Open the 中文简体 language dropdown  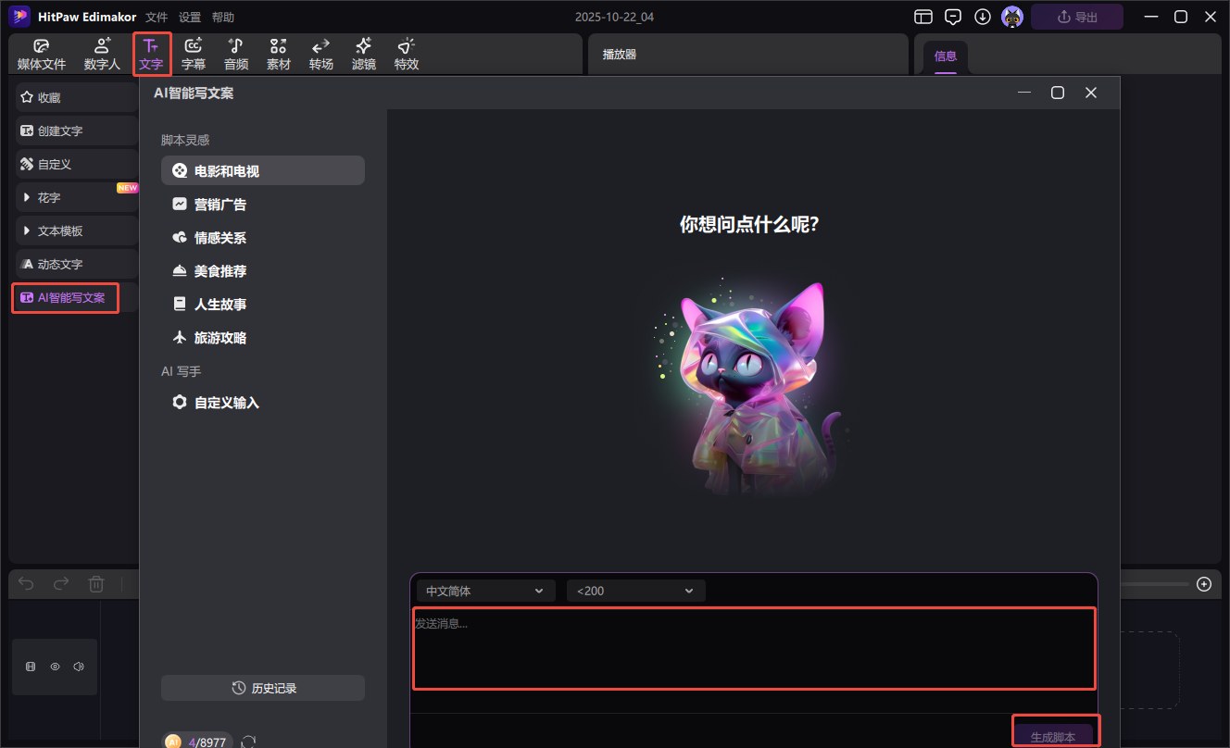483,591
